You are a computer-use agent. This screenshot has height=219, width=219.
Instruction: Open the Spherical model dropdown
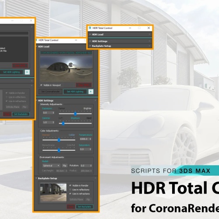(51, 166)
